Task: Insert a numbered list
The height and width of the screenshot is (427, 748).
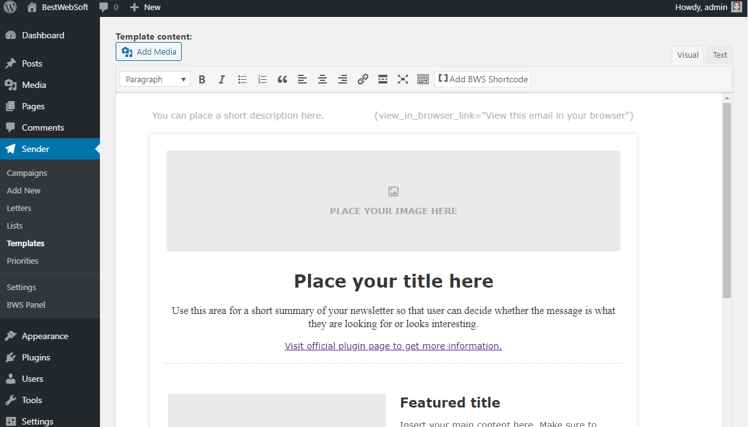Action: [262, 79]
